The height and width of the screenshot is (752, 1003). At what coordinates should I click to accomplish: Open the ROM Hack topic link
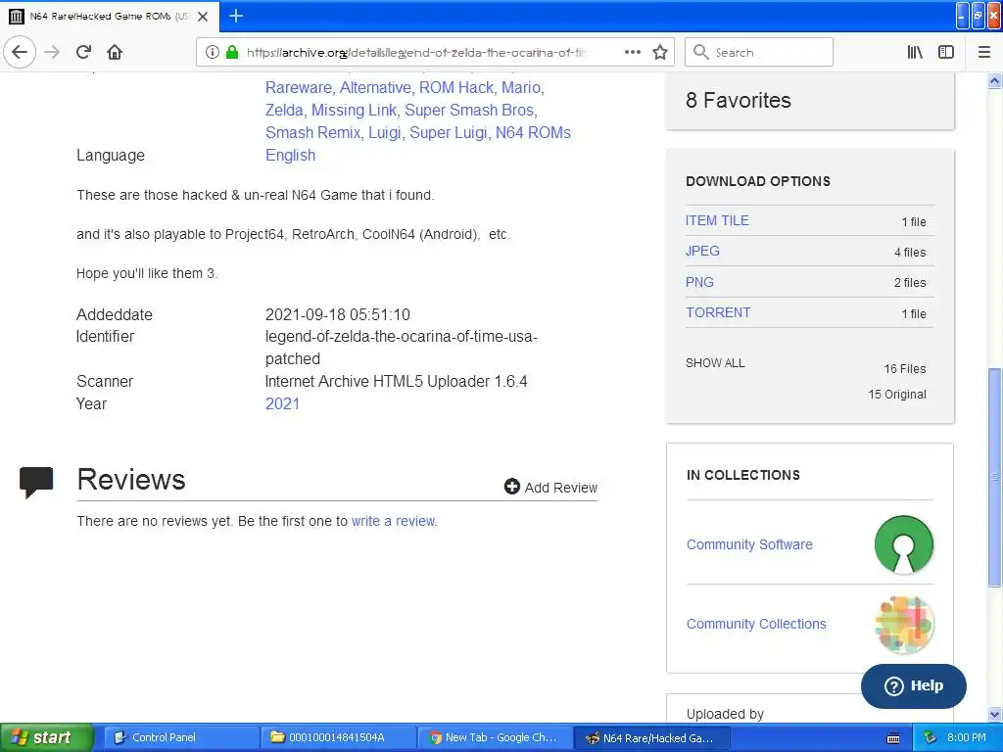tap(456, 87)
